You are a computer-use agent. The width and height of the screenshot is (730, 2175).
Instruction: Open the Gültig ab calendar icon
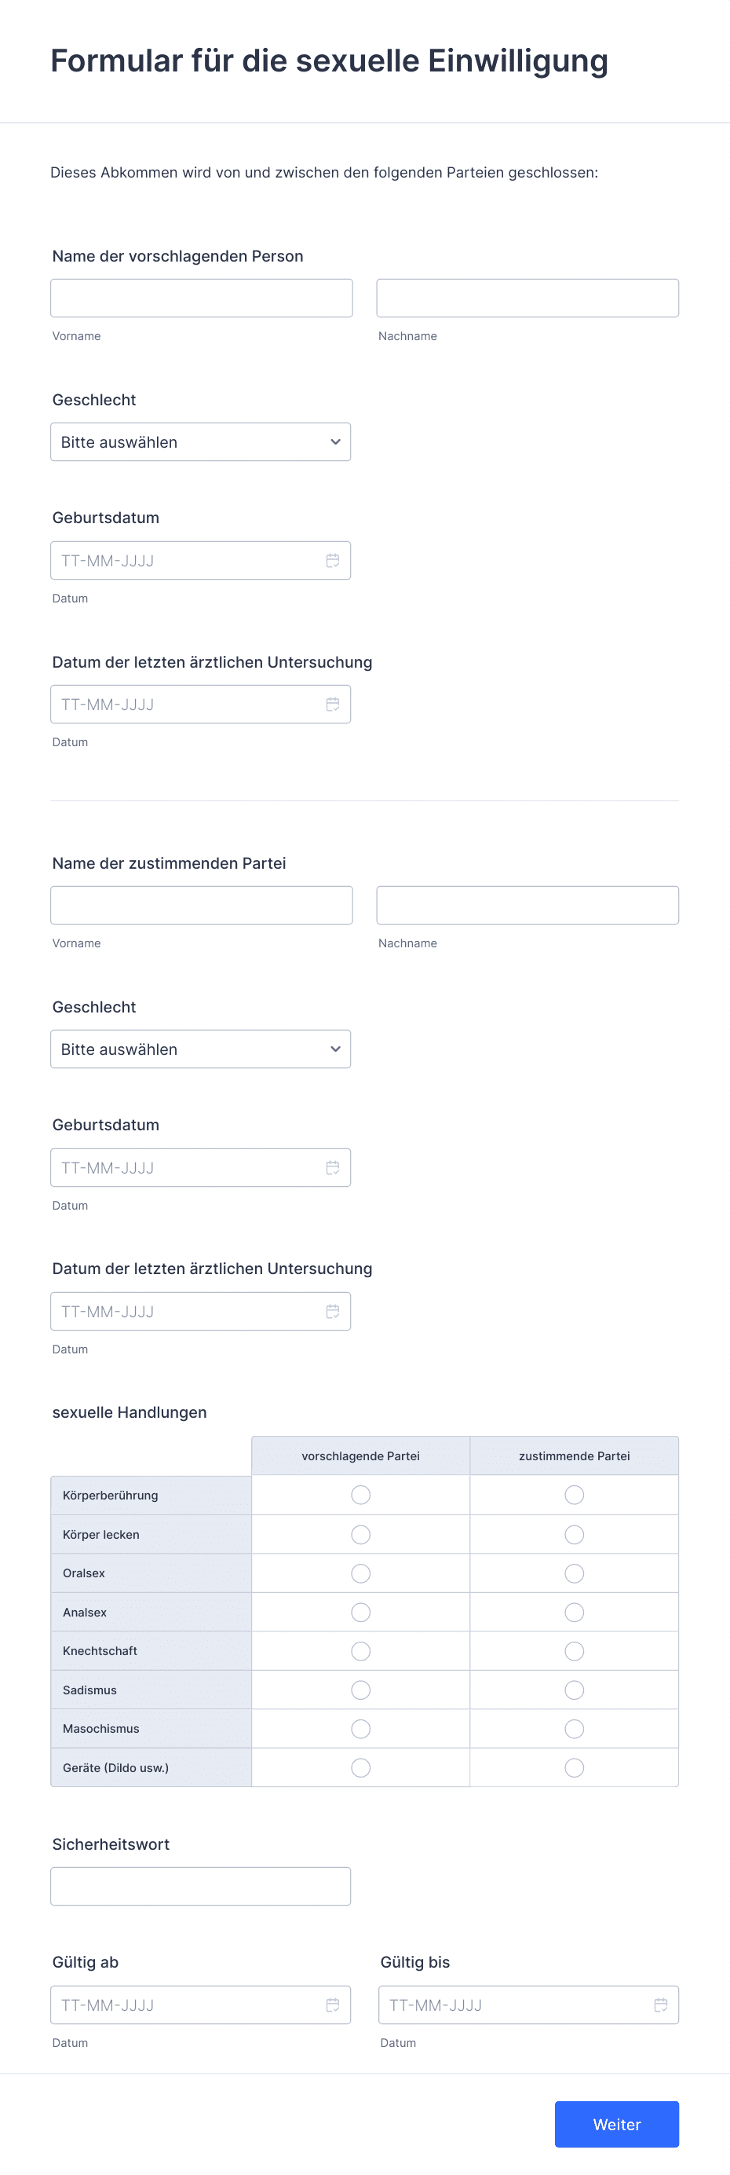333,2005
